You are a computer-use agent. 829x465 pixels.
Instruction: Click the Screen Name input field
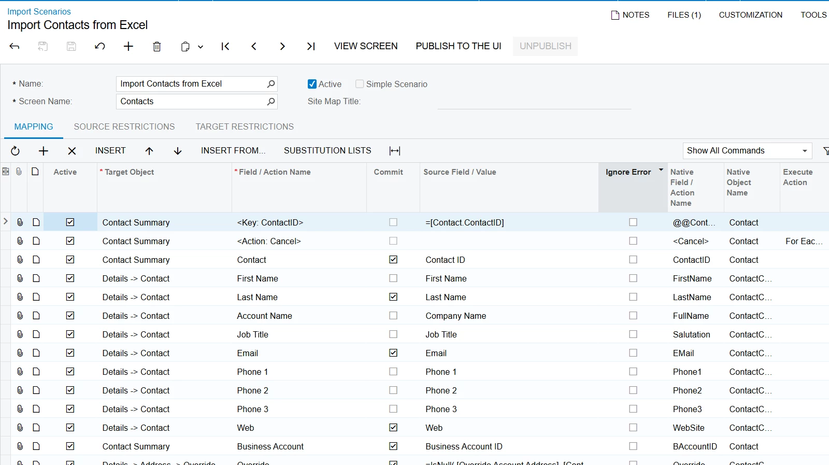tap(197, 102)
